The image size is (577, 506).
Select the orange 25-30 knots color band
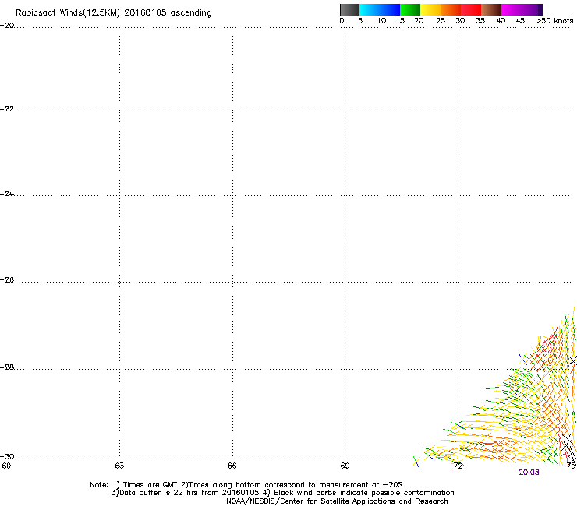pos(451,9)
